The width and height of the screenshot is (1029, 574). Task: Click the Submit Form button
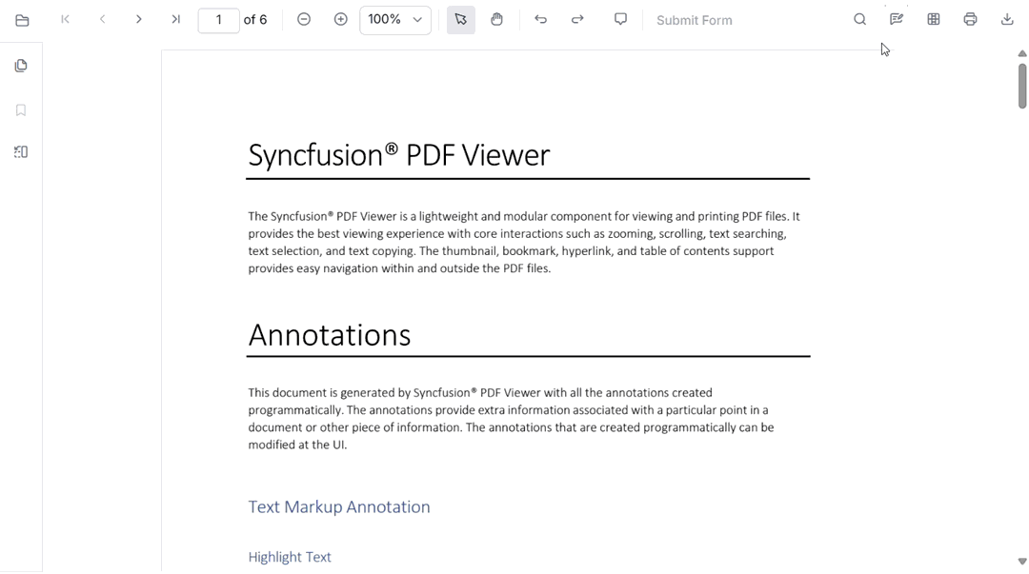pos(695,20)
